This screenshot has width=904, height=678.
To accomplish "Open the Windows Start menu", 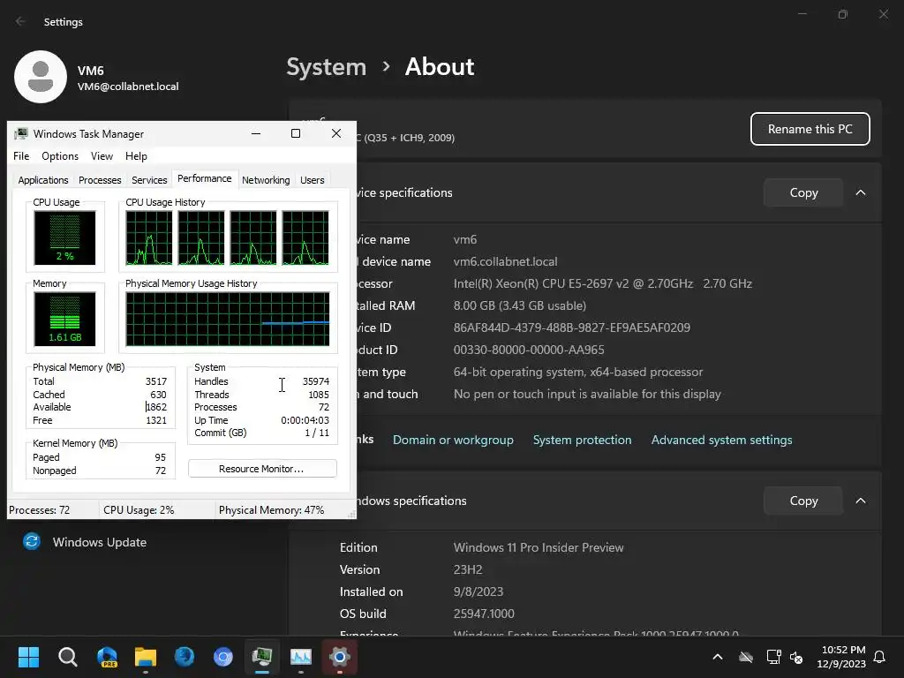I will coord(28,657).
